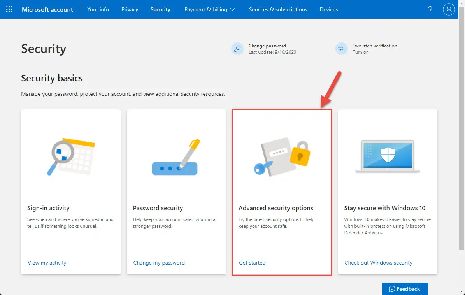Expand the Payment & billing dropdown chevron

[233, 9]
